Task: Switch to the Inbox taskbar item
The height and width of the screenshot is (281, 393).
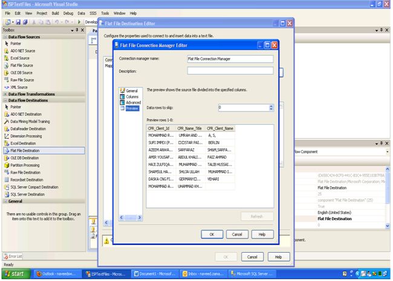Action: click(204, 274)
